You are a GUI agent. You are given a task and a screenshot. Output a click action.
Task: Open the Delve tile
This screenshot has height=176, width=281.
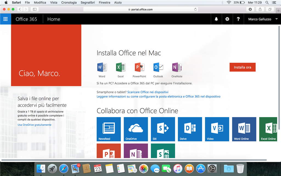point(190,129)
